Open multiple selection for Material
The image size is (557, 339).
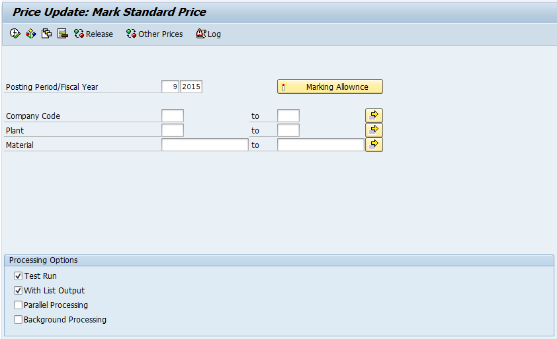tap(374, 145)
